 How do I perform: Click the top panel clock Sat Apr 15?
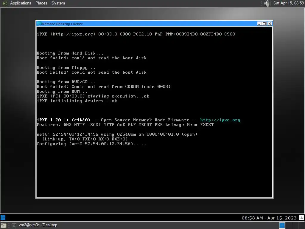click(x=288, y=3)
